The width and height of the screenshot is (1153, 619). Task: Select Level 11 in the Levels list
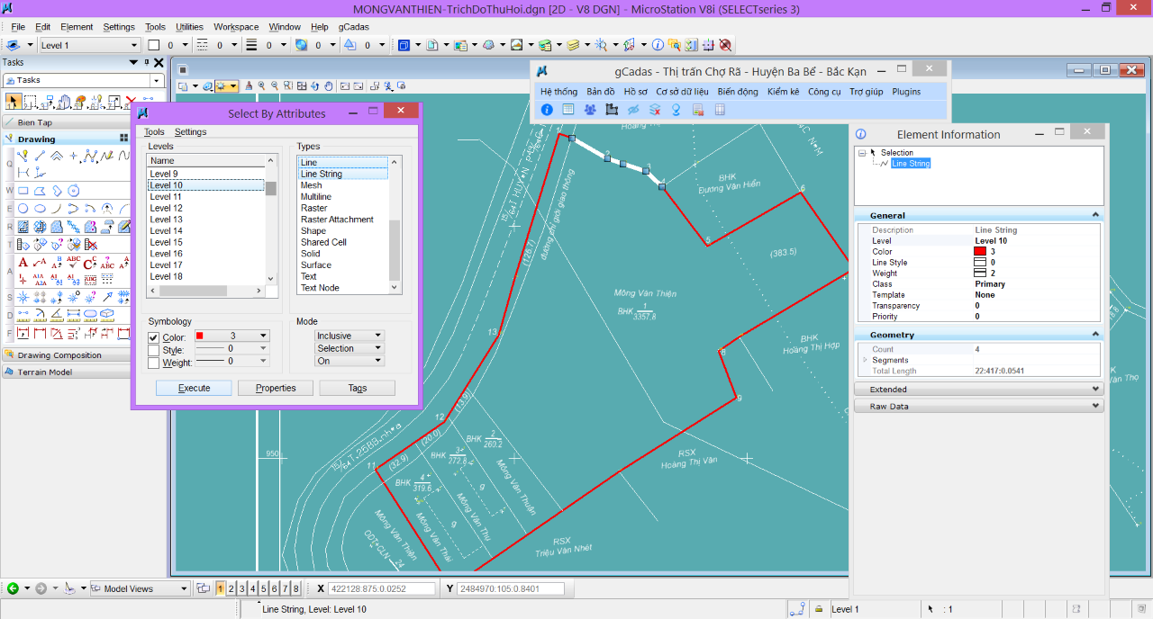[166, 196]
